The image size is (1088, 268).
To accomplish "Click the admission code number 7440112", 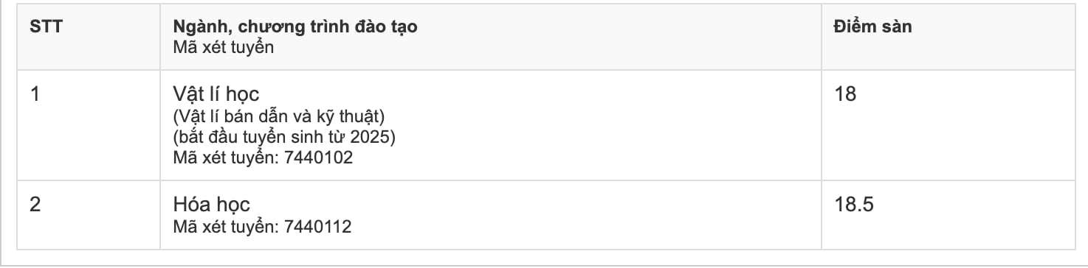I will (323, 226).
